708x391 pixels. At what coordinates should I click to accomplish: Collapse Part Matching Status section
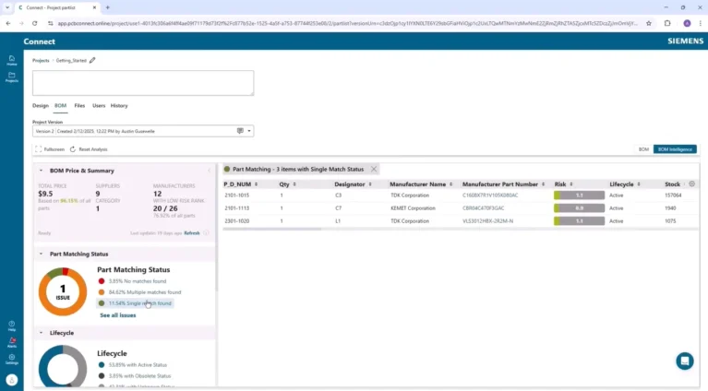coord(41,254)
